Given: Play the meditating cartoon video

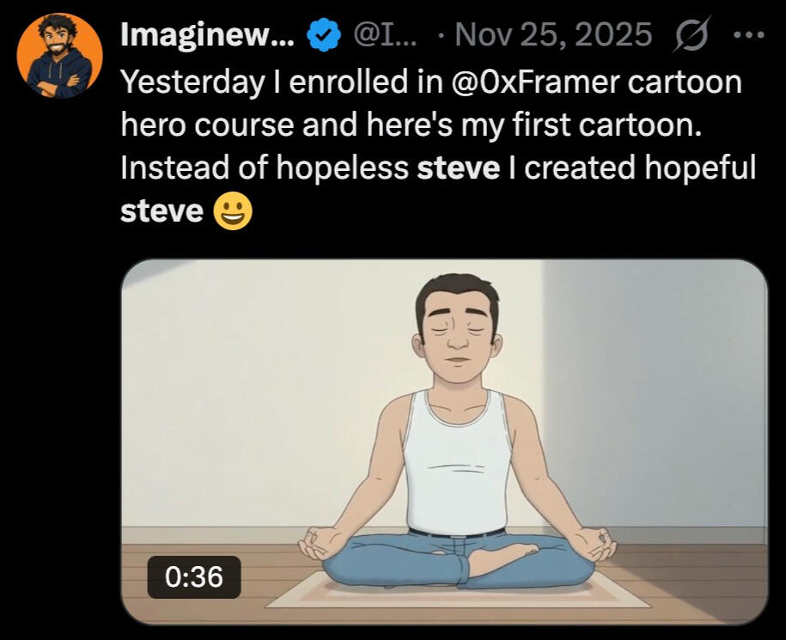Looking at the screenshot, I should coord(444,442).
